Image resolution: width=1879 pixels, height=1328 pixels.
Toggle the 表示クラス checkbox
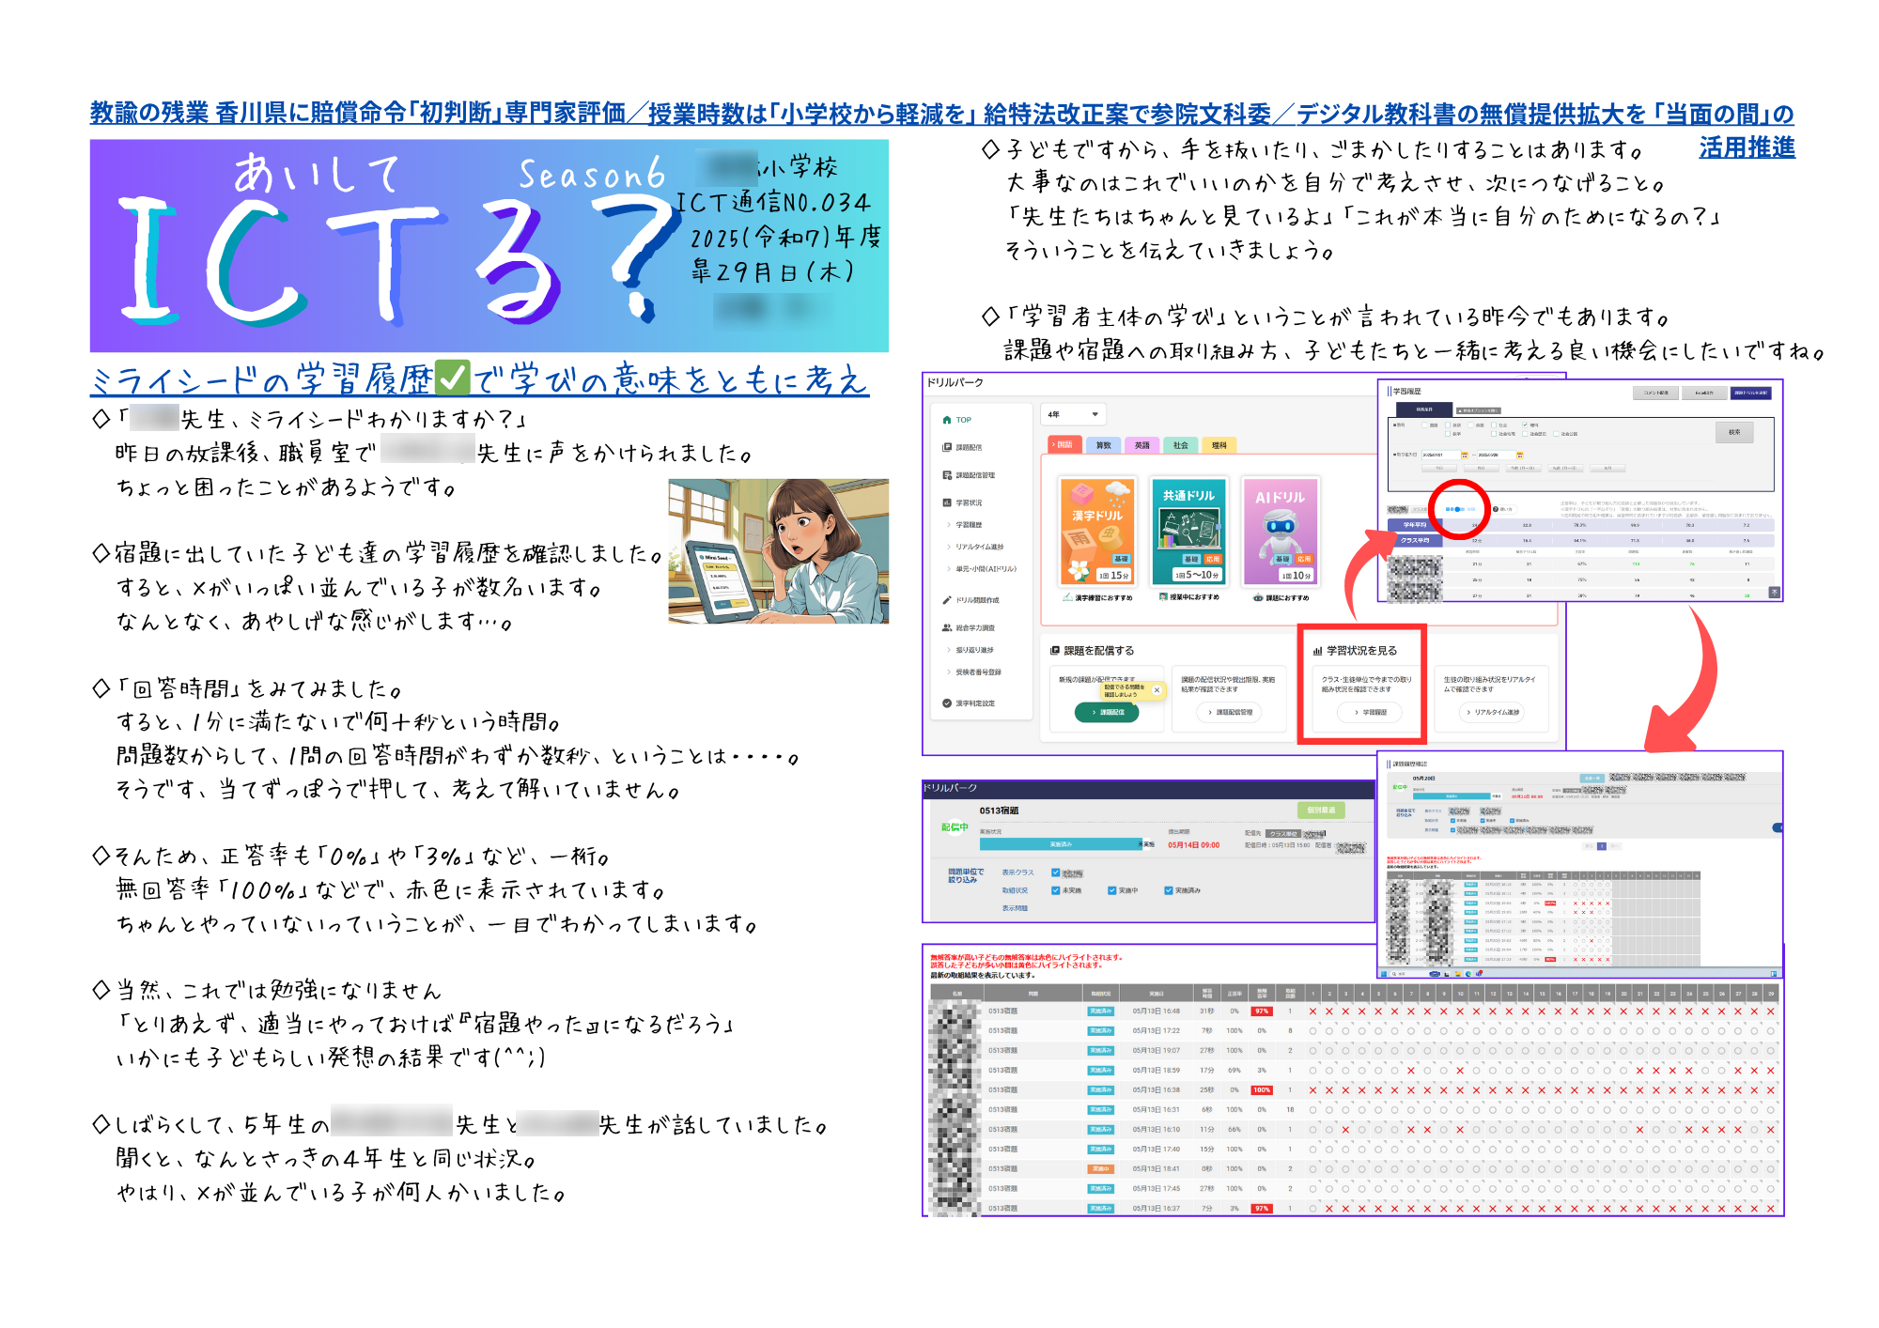(1056, 872)
